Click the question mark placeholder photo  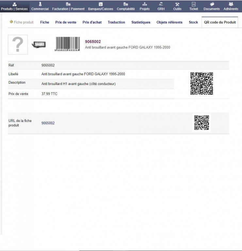[x=18, y=45]
